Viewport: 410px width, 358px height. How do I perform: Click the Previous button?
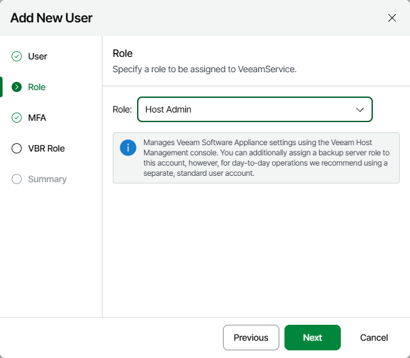pyautogui.click(x=251, y=338)
